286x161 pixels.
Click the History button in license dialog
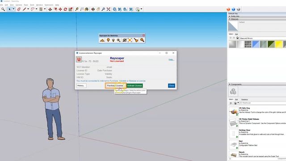(x=81, y=85)
